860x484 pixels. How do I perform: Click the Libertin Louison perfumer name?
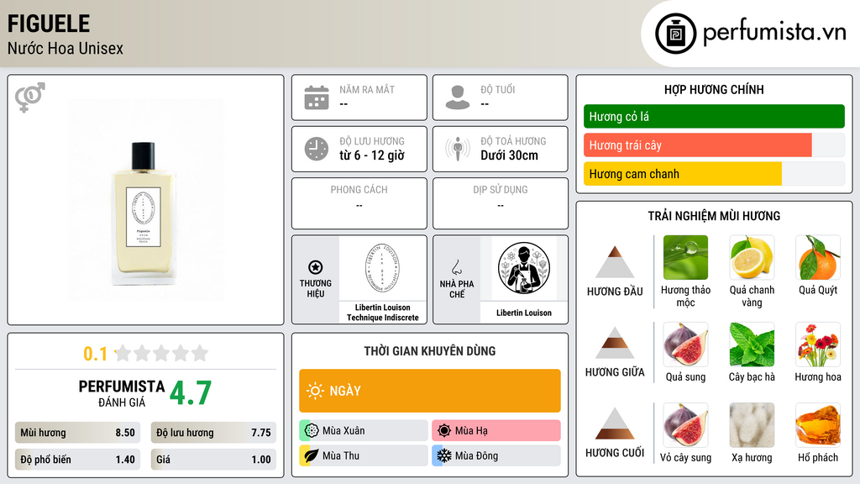[x=524, y=313]
